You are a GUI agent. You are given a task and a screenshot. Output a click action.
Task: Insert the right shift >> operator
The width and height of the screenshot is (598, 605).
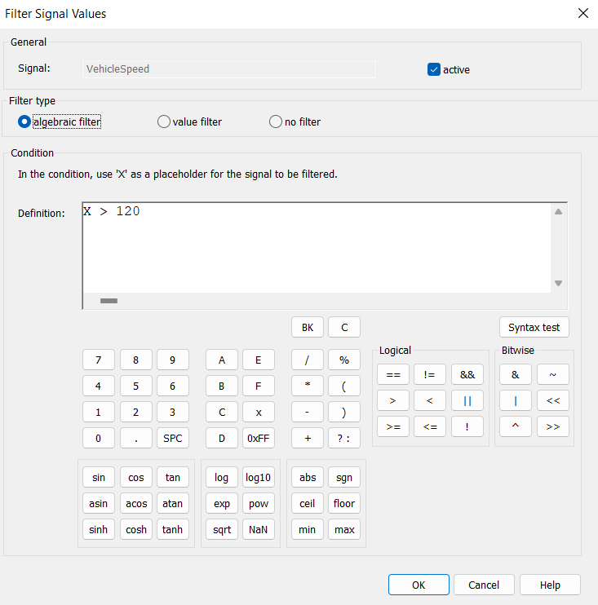click(553, 426)
